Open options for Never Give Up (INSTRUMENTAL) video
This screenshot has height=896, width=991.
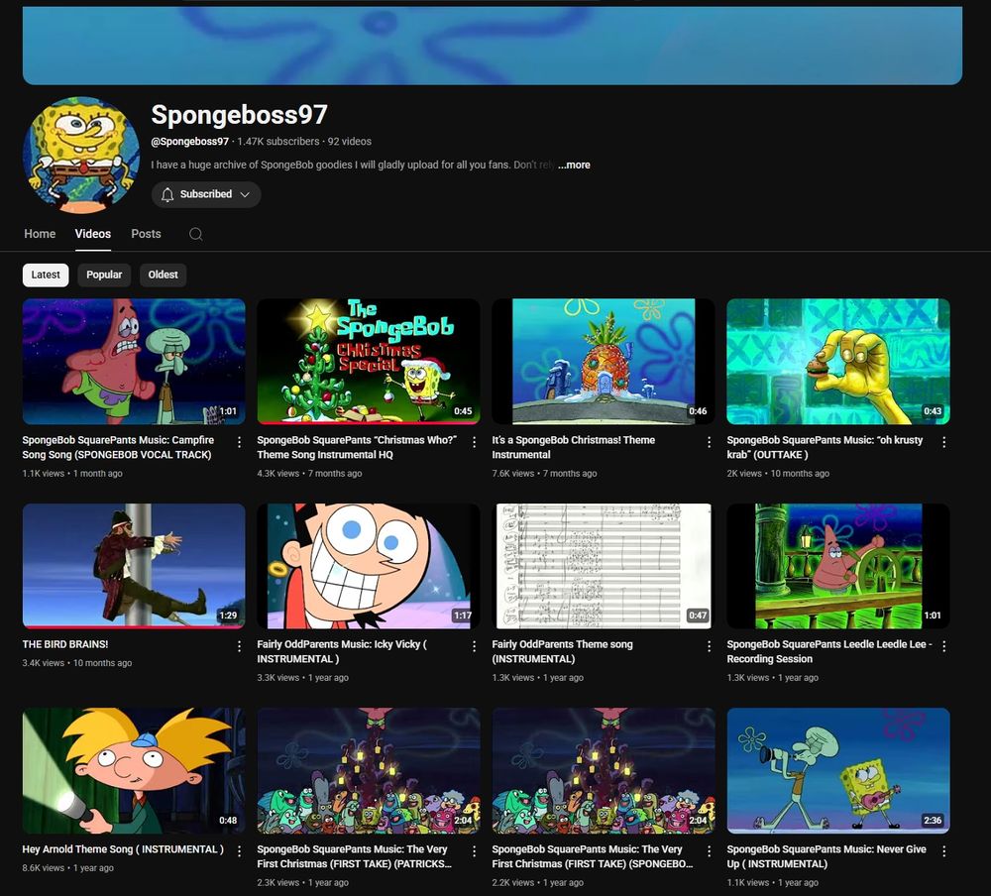(943, 851)
